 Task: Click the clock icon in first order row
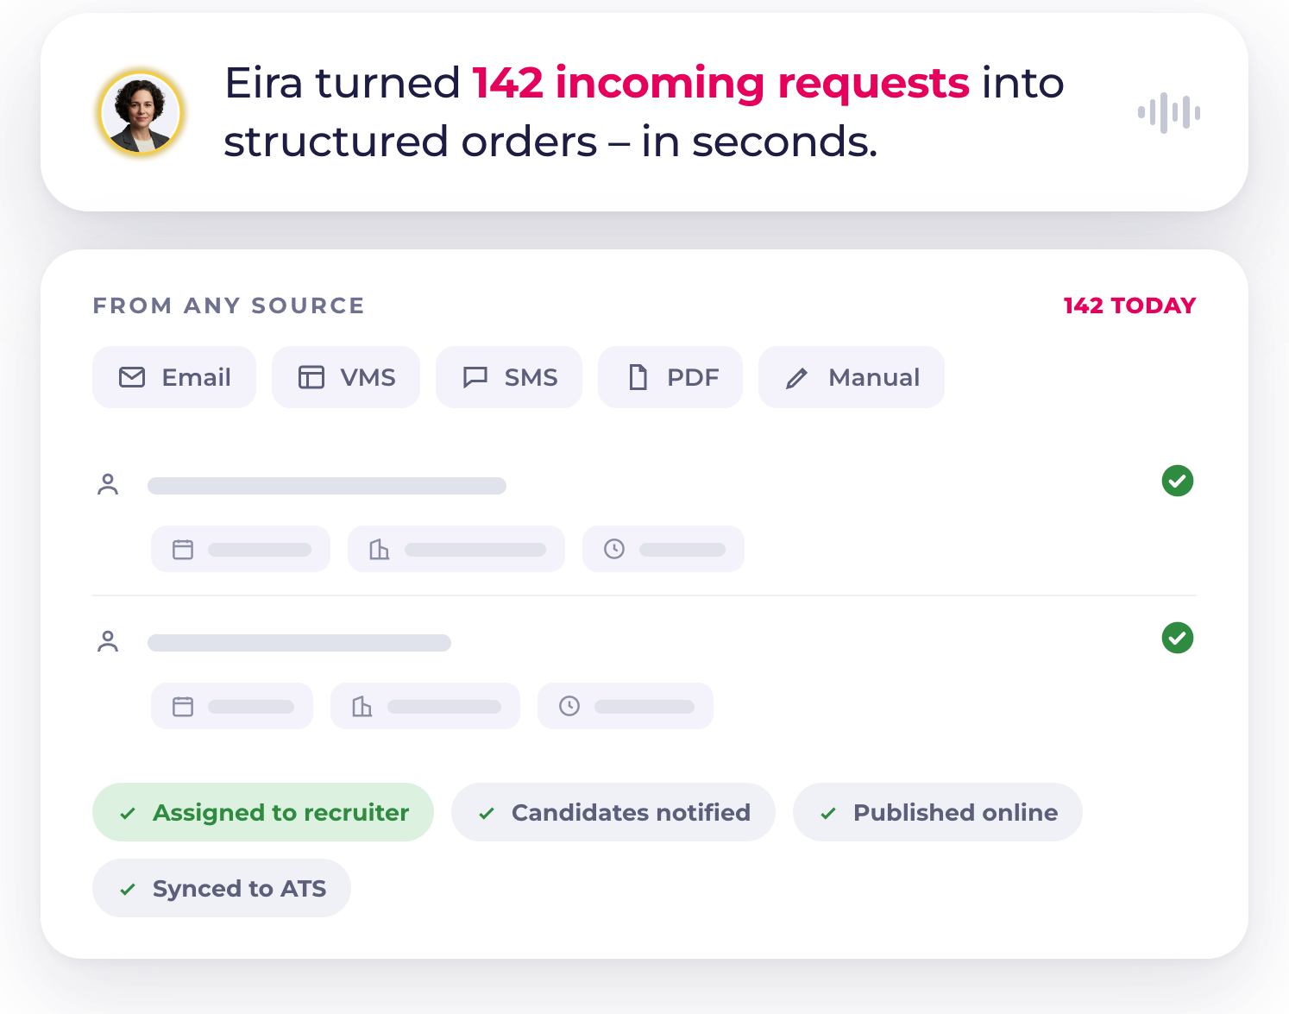tap(614, 549)
